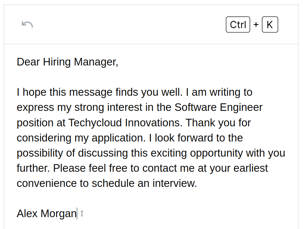Click on the word "further"

point(33,168)
